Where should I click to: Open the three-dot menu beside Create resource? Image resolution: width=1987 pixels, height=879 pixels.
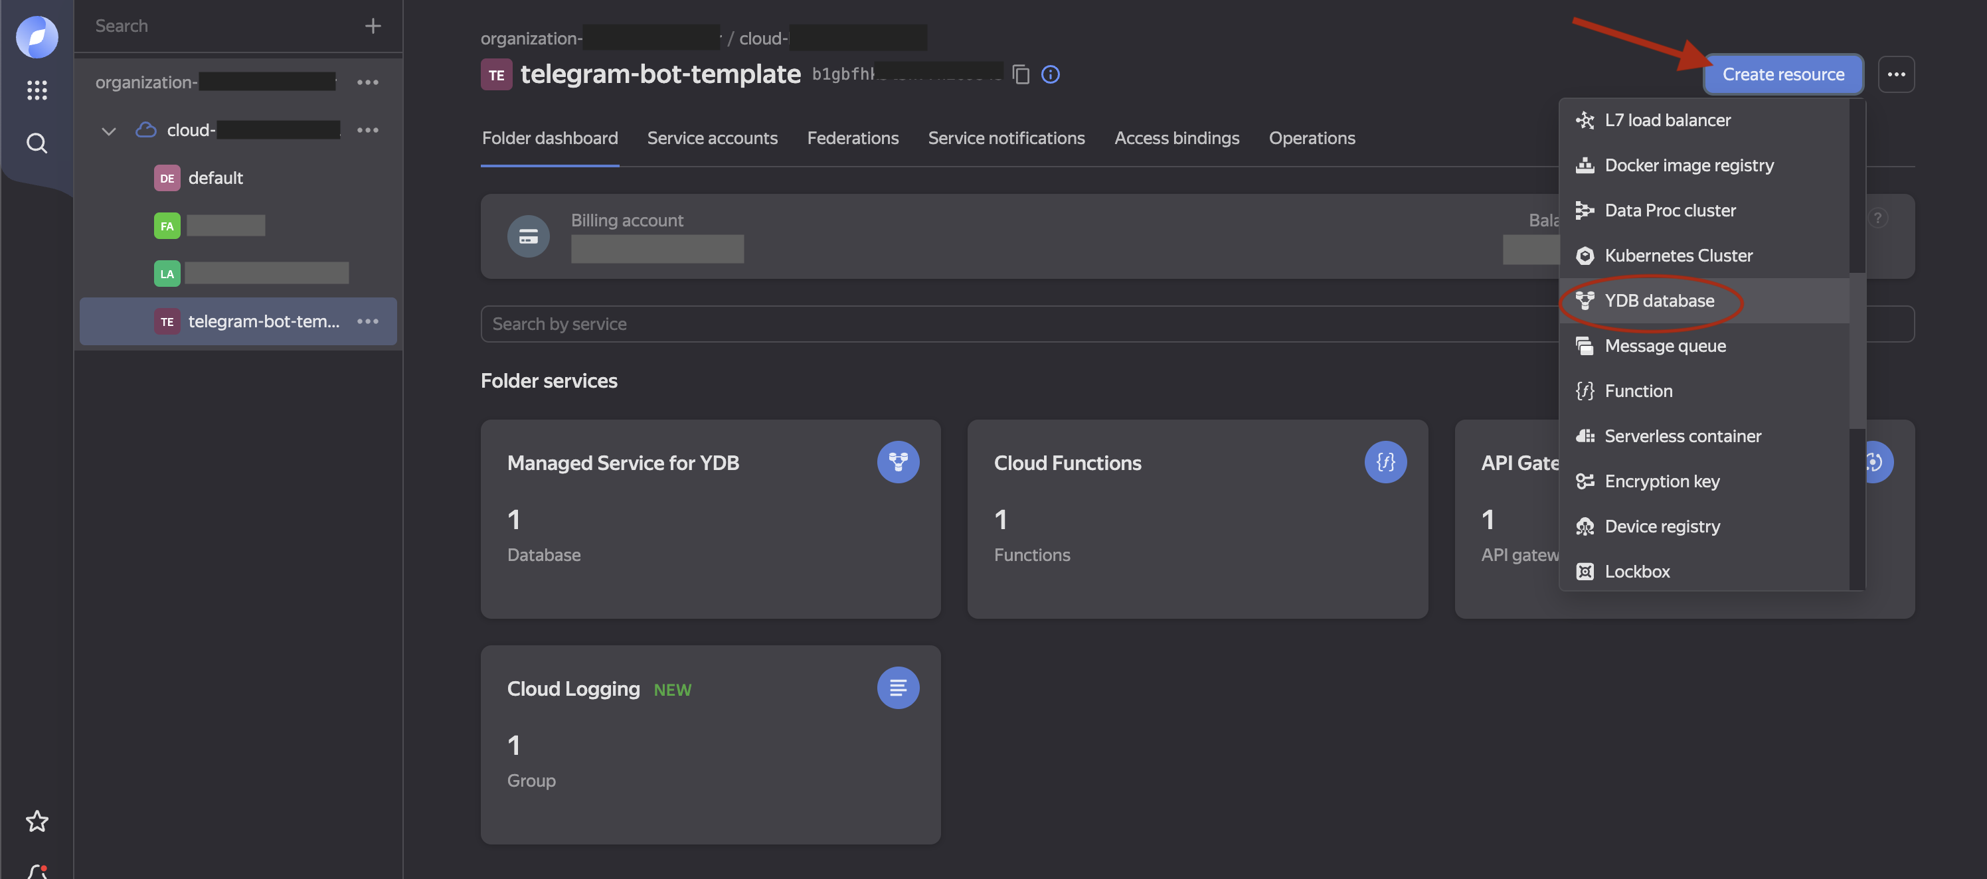[1895, 75]
